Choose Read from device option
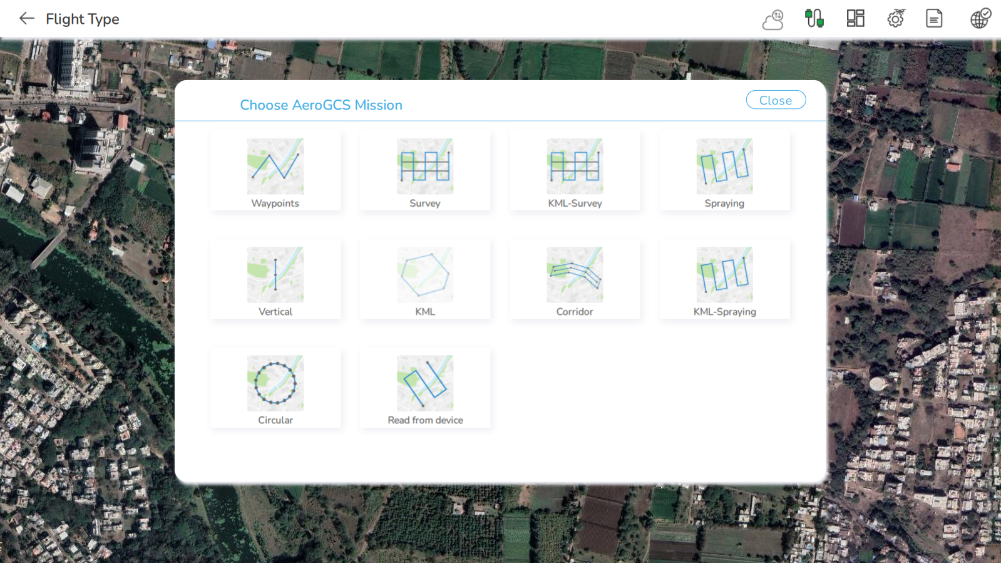 pyautogui.click(x=425, y=388)
